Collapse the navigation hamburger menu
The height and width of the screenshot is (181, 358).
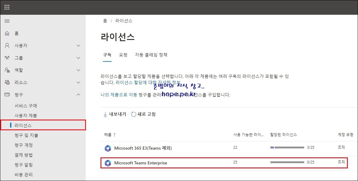(x=7, y=21)
